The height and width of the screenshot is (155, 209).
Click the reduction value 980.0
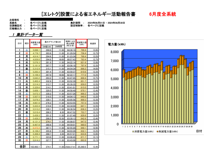pos(83,125)
